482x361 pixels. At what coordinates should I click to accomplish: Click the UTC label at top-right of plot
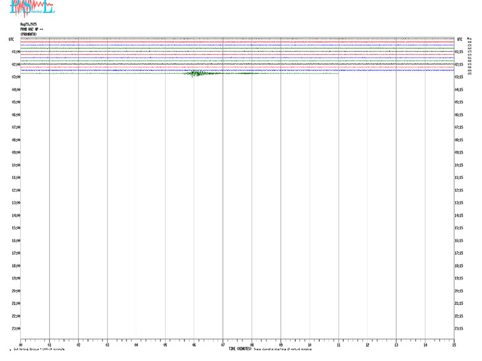[459, 39]
